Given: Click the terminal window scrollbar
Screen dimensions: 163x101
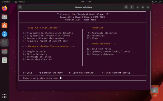Looking at the screenshot, I should tap(150, 50).
